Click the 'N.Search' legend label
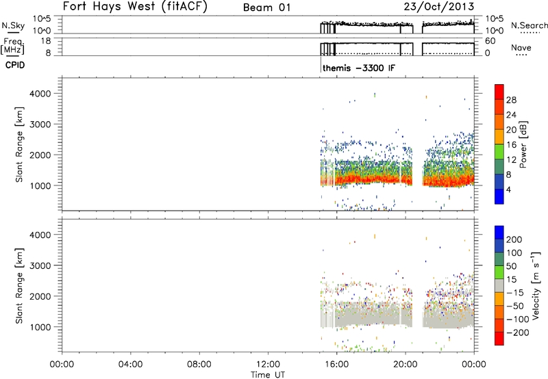Image resolution: width=548 pixels, height=379 pixels. pos(530,25)
